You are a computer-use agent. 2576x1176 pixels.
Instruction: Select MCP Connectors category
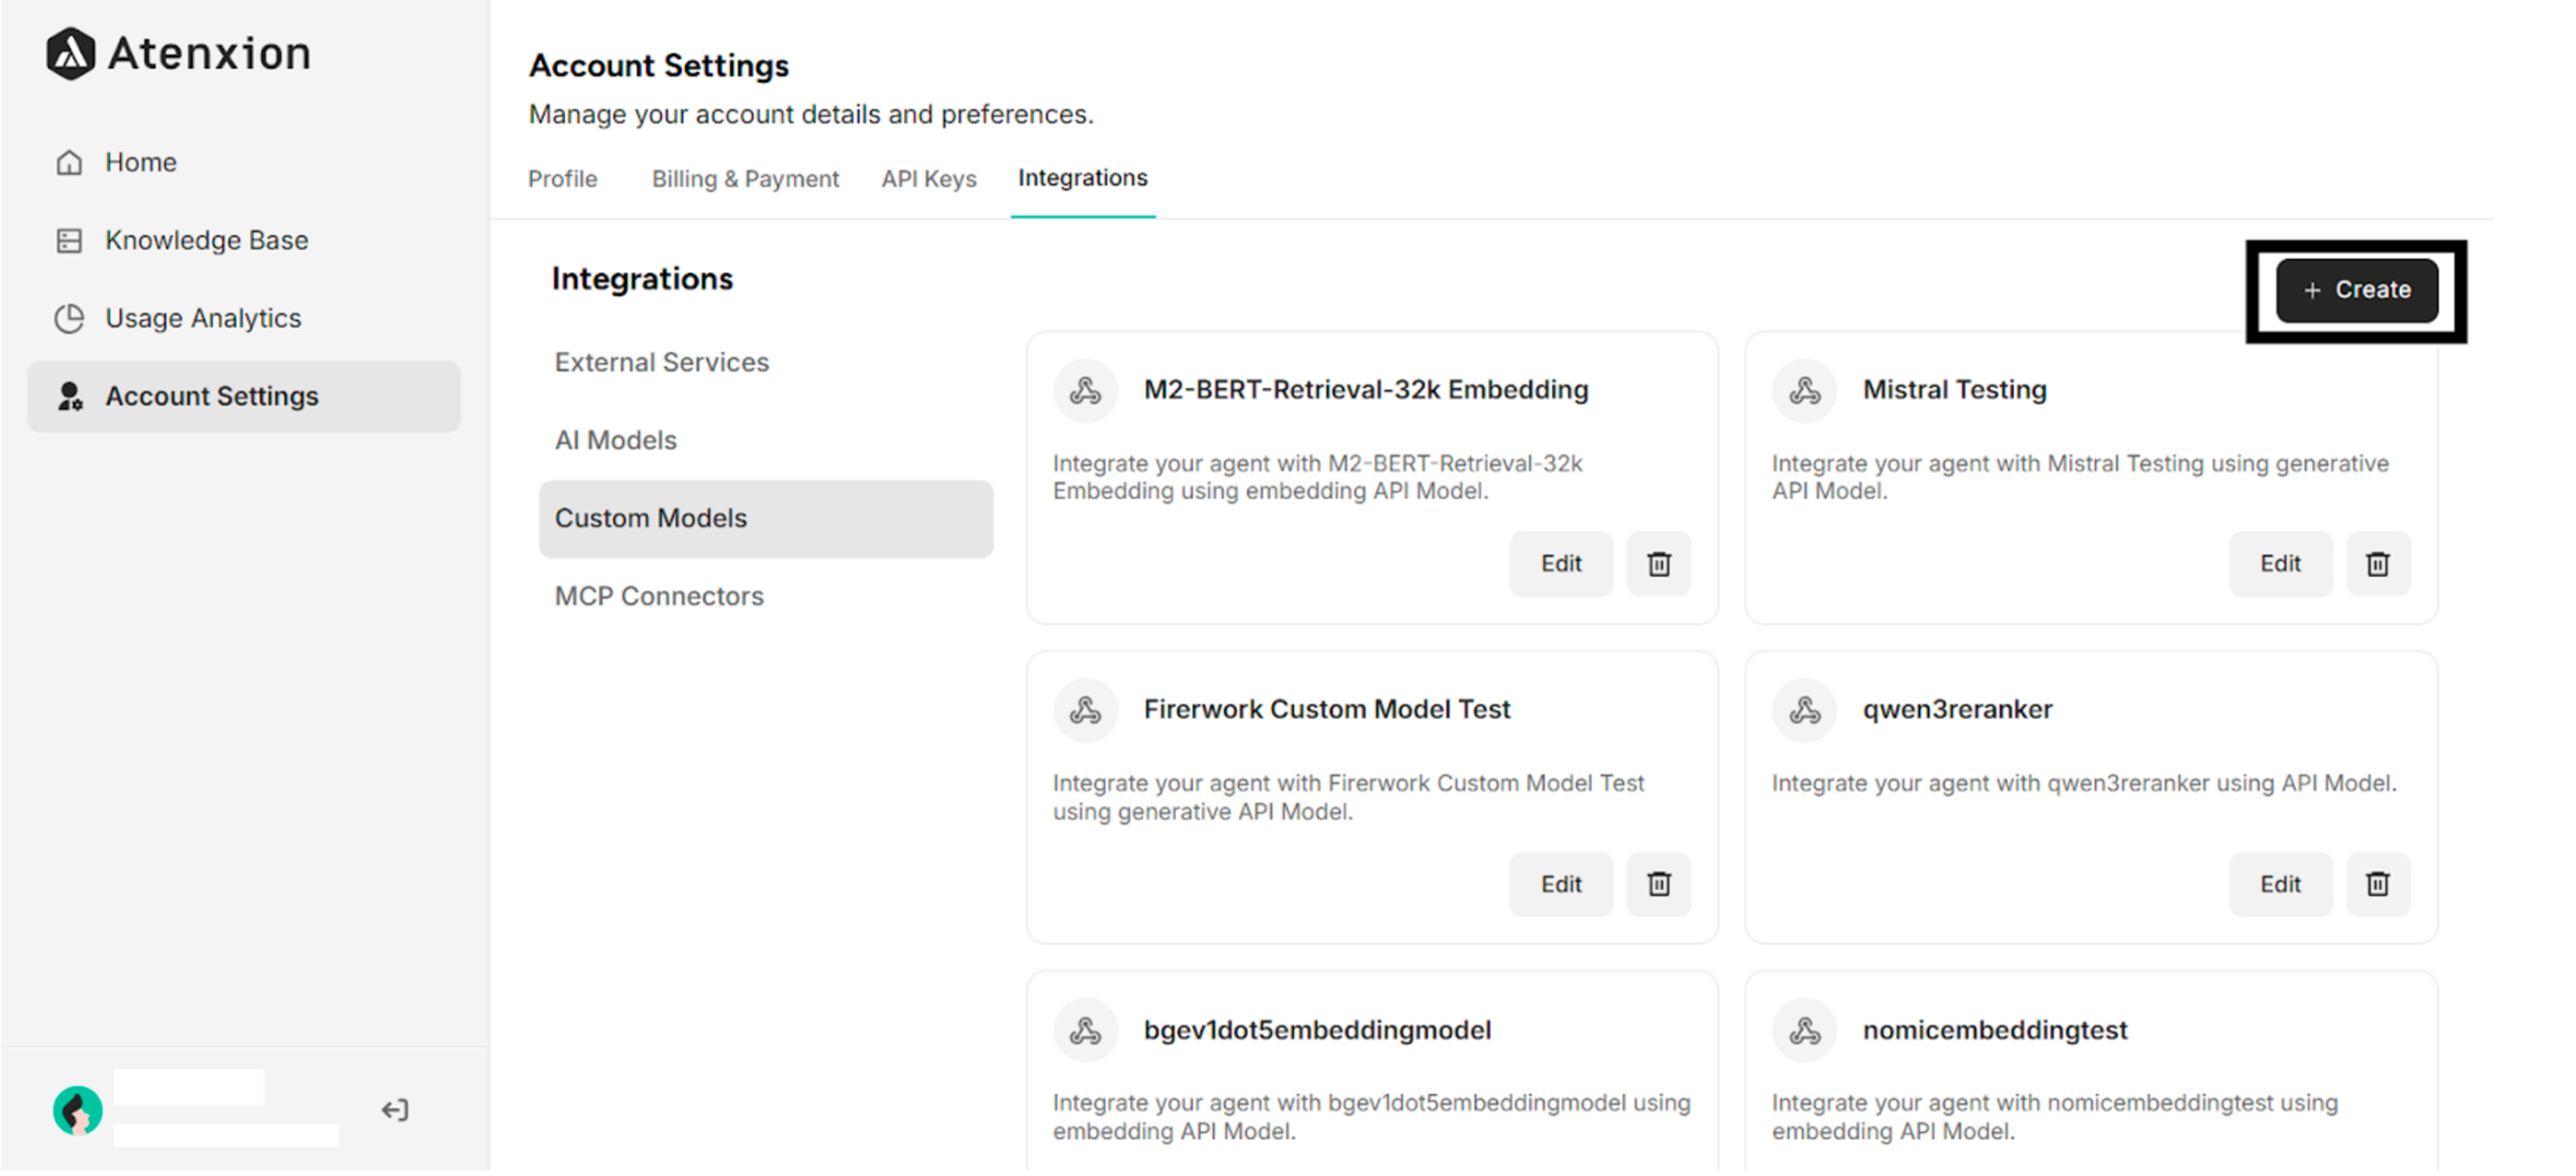[x=659, y=596]
